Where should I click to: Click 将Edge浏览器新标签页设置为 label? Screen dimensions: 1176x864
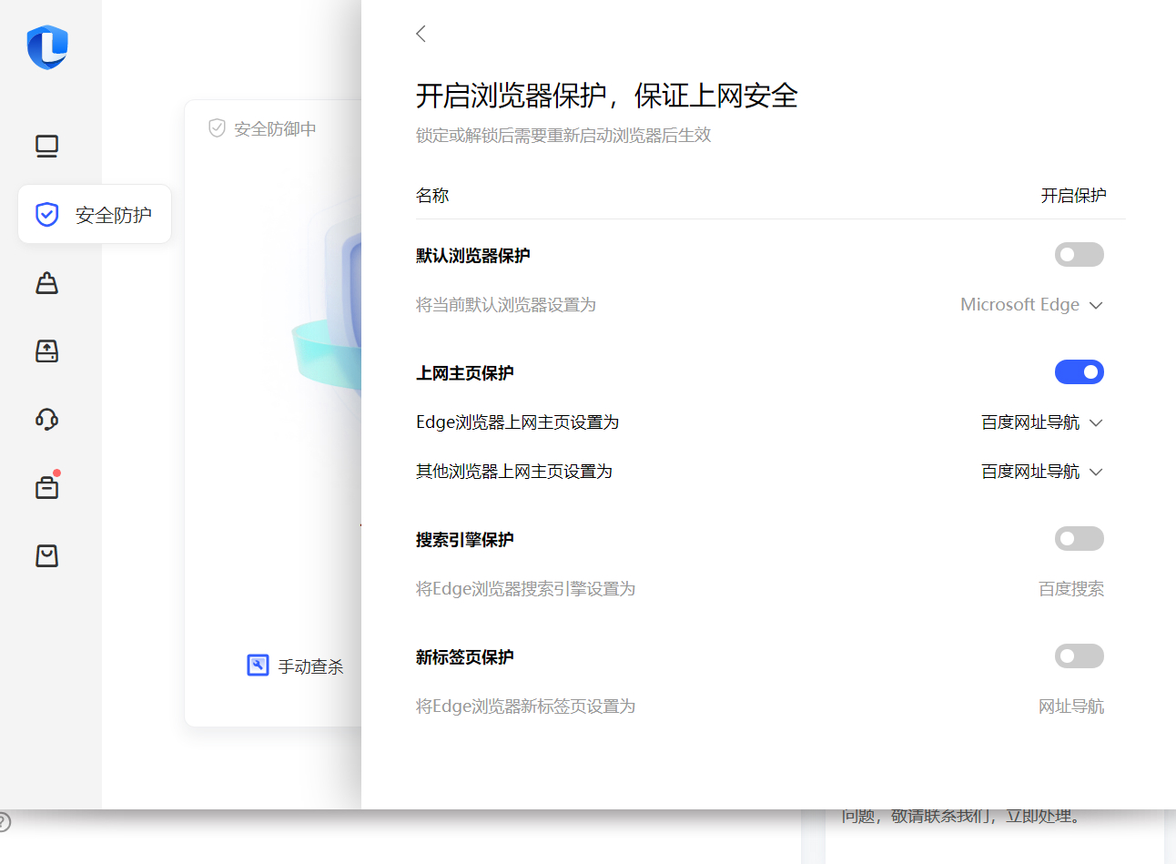[525, 706]
